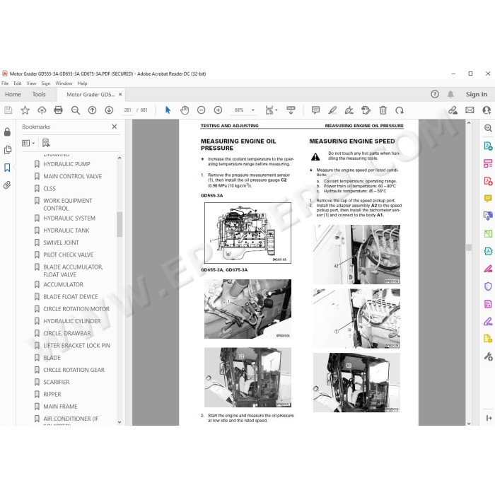Open RIPPER bookmark
495x495 pixels.
[x=52, y=395]
